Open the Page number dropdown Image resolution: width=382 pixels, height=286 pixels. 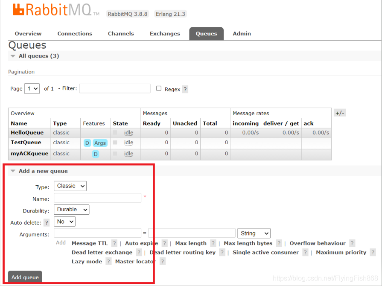32,89
